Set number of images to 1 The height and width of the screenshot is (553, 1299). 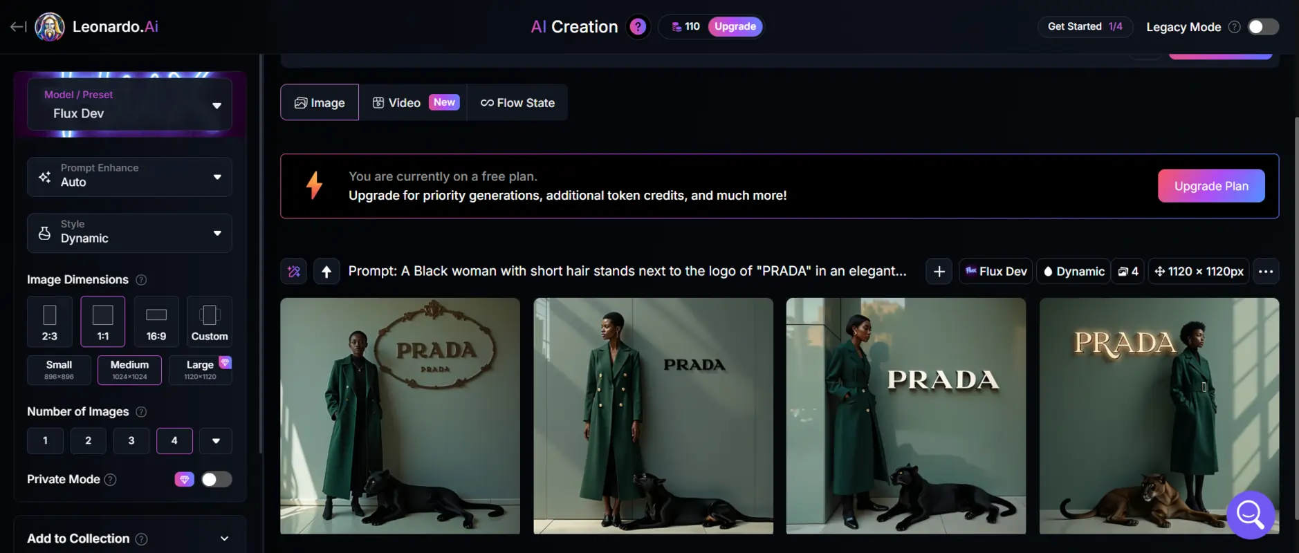click(45, 441)
